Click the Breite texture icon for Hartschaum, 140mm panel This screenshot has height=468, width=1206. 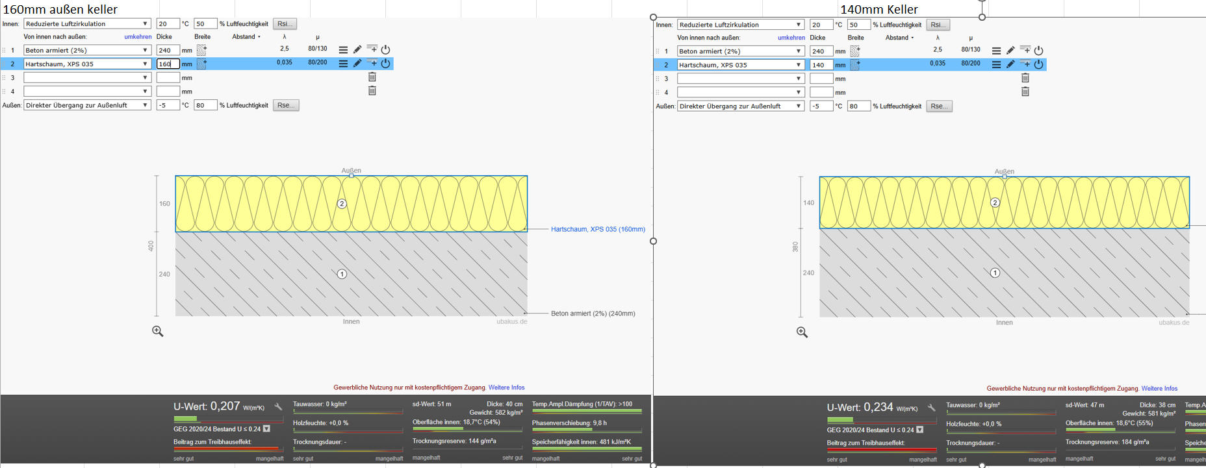tap(855, 65)
